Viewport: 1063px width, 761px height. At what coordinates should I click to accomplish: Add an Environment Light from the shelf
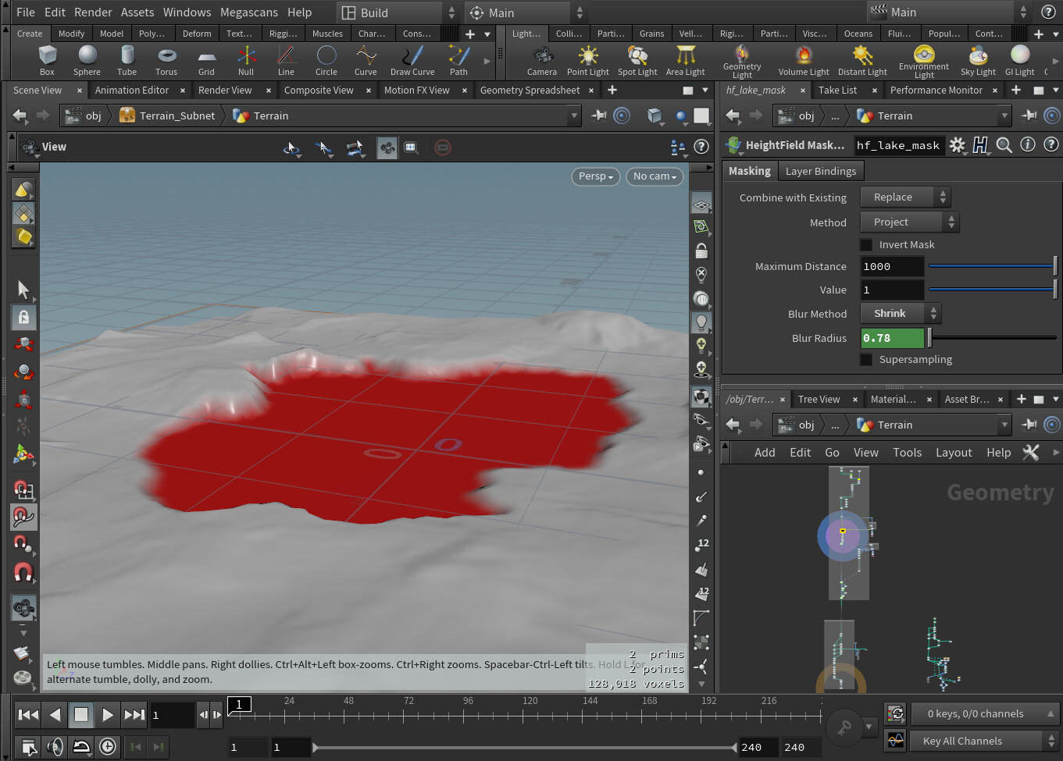point(923,59)
